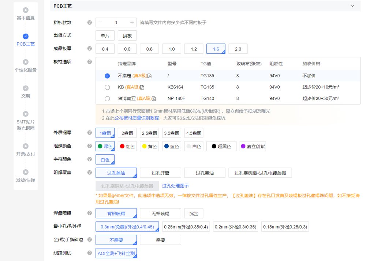
Task: Go to 基本信息 step label
Action: [x=26, y=18]
